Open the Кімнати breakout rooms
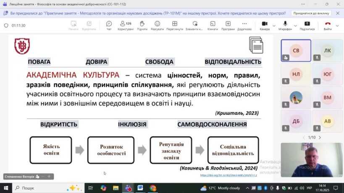The height and width of the screenshot is (193, 344). point(213,25)
